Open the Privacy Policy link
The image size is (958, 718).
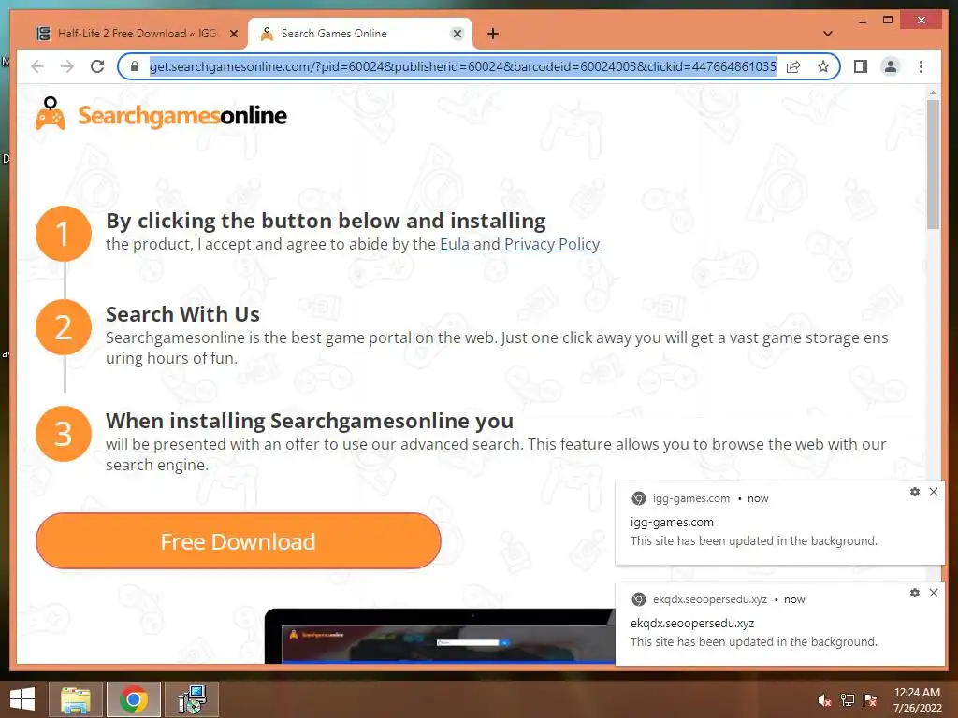552,244
